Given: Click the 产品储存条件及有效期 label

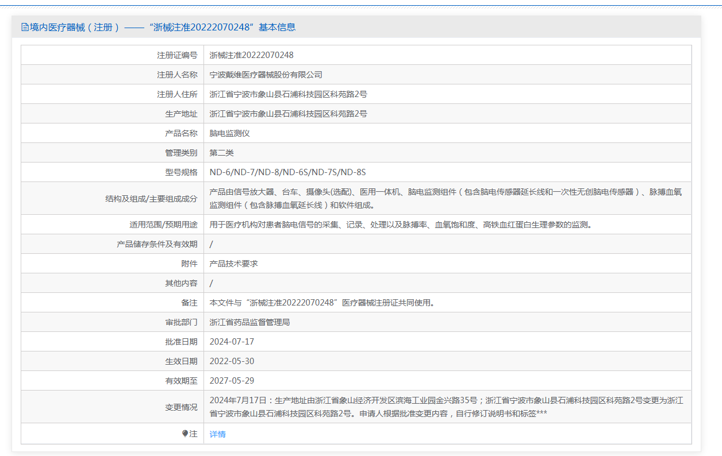Looking at the screenshot, I should pos(157,244).
